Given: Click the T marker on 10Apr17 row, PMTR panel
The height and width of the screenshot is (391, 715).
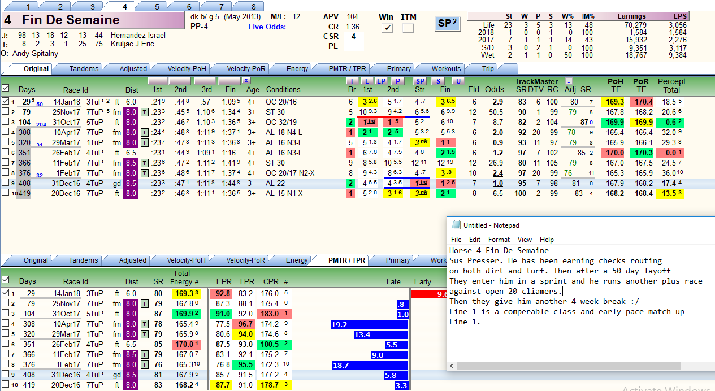Looking at the screenshot, I should 145,324.
